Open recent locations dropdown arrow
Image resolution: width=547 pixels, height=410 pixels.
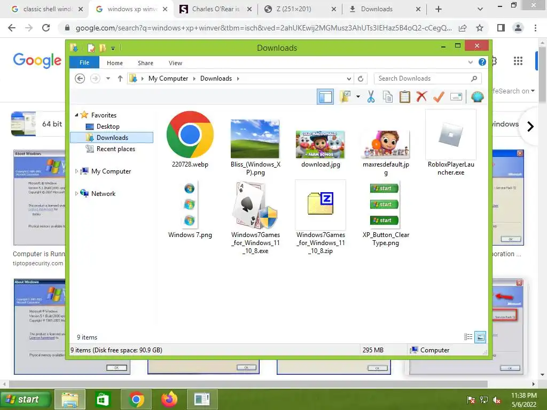tap(108, 78)
